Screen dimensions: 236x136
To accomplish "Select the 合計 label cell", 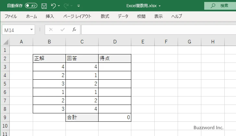I will [x=82, y=117].
